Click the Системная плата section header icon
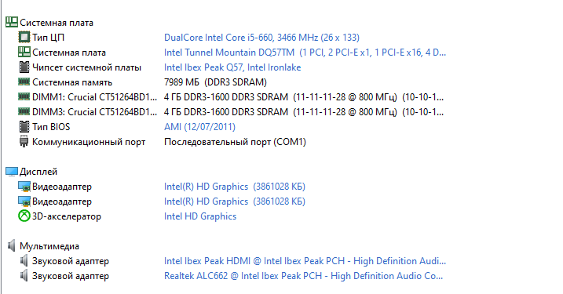Image resolution: width=563 pixels, height=294 pixels. 12,22
